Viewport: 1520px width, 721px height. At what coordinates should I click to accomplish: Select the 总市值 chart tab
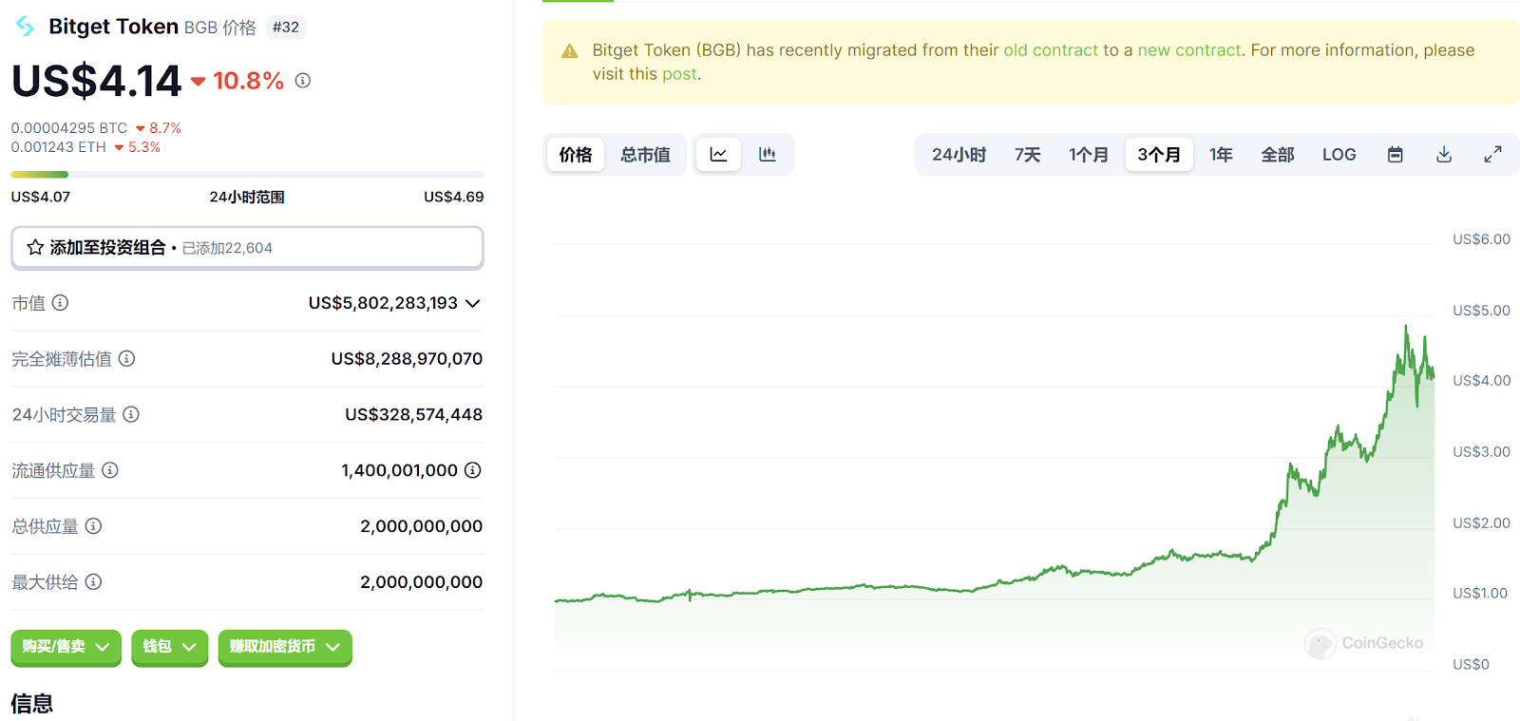pos(646,155)
